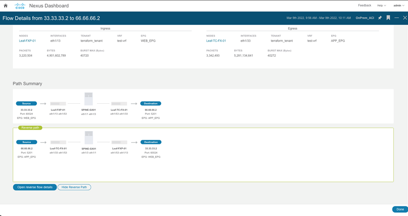Viewport: 408px width, 216px height.
Task: Click the Leaf-FXP-01 switch icon in forward path
Action: coord(58,103)
